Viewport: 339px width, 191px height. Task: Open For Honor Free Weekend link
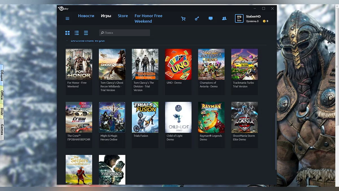[148, 18]
